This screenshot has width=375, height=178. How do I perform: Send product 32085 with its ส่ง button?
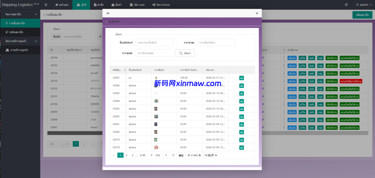242,93
